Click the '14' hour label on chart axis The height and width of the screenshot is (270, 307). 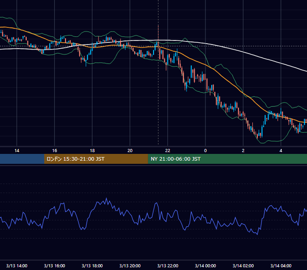[17, 151]
